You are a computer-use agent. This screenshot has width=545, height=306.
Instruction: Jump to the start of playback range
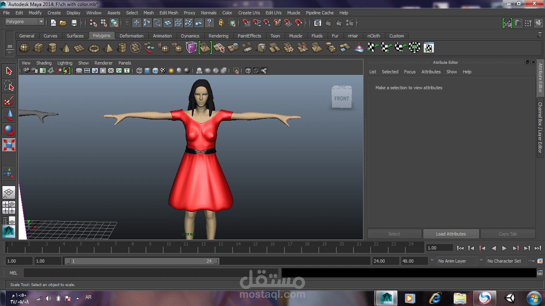460,248
